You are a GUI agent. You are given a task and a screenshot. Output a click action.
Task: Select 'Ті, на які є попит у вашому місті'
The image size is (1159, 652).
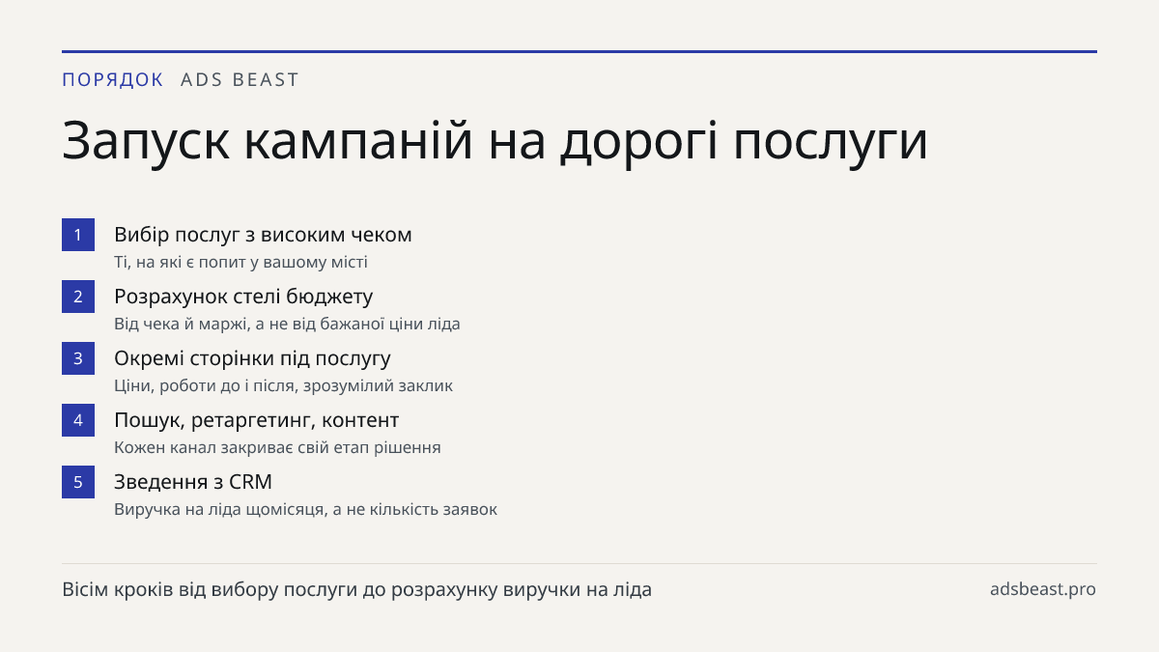tap(240, 262)
